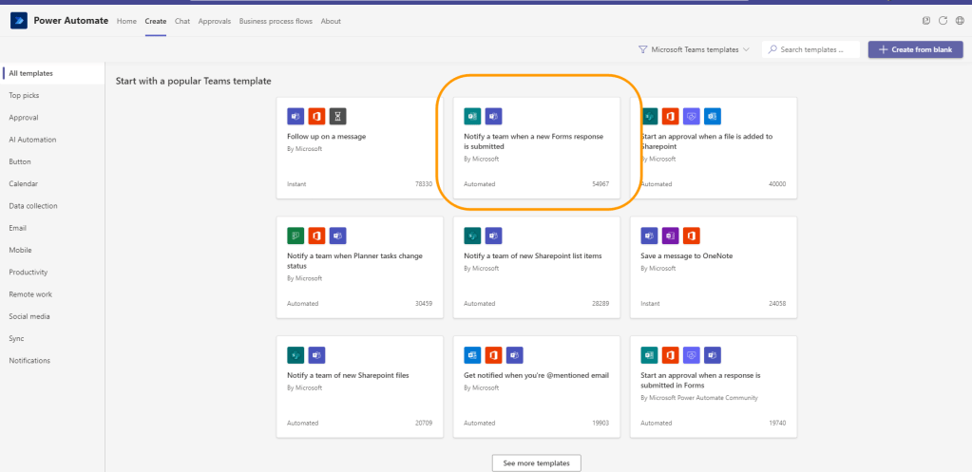
Task: Open Business process flows tab
Action: click(x=276, y=21)
